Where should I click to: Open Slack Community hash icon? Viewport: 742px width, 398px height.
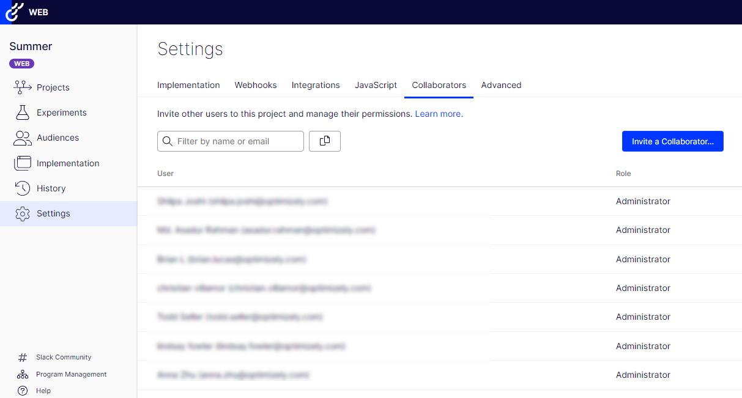(x=23, y=358)
